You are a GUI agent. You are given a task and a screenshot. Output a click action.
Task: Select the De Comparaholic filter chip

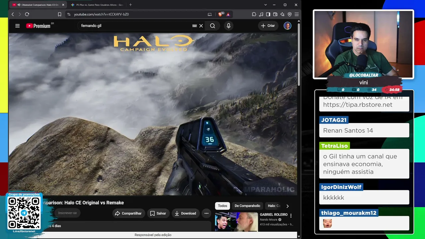[247, 206]
